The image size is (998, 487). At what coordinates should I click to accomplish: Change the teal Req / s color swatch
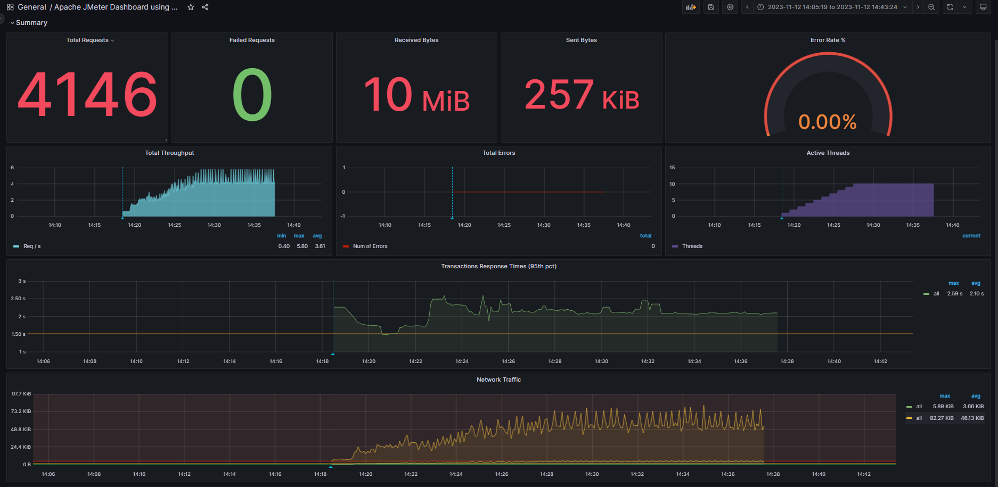click(16, 246)
